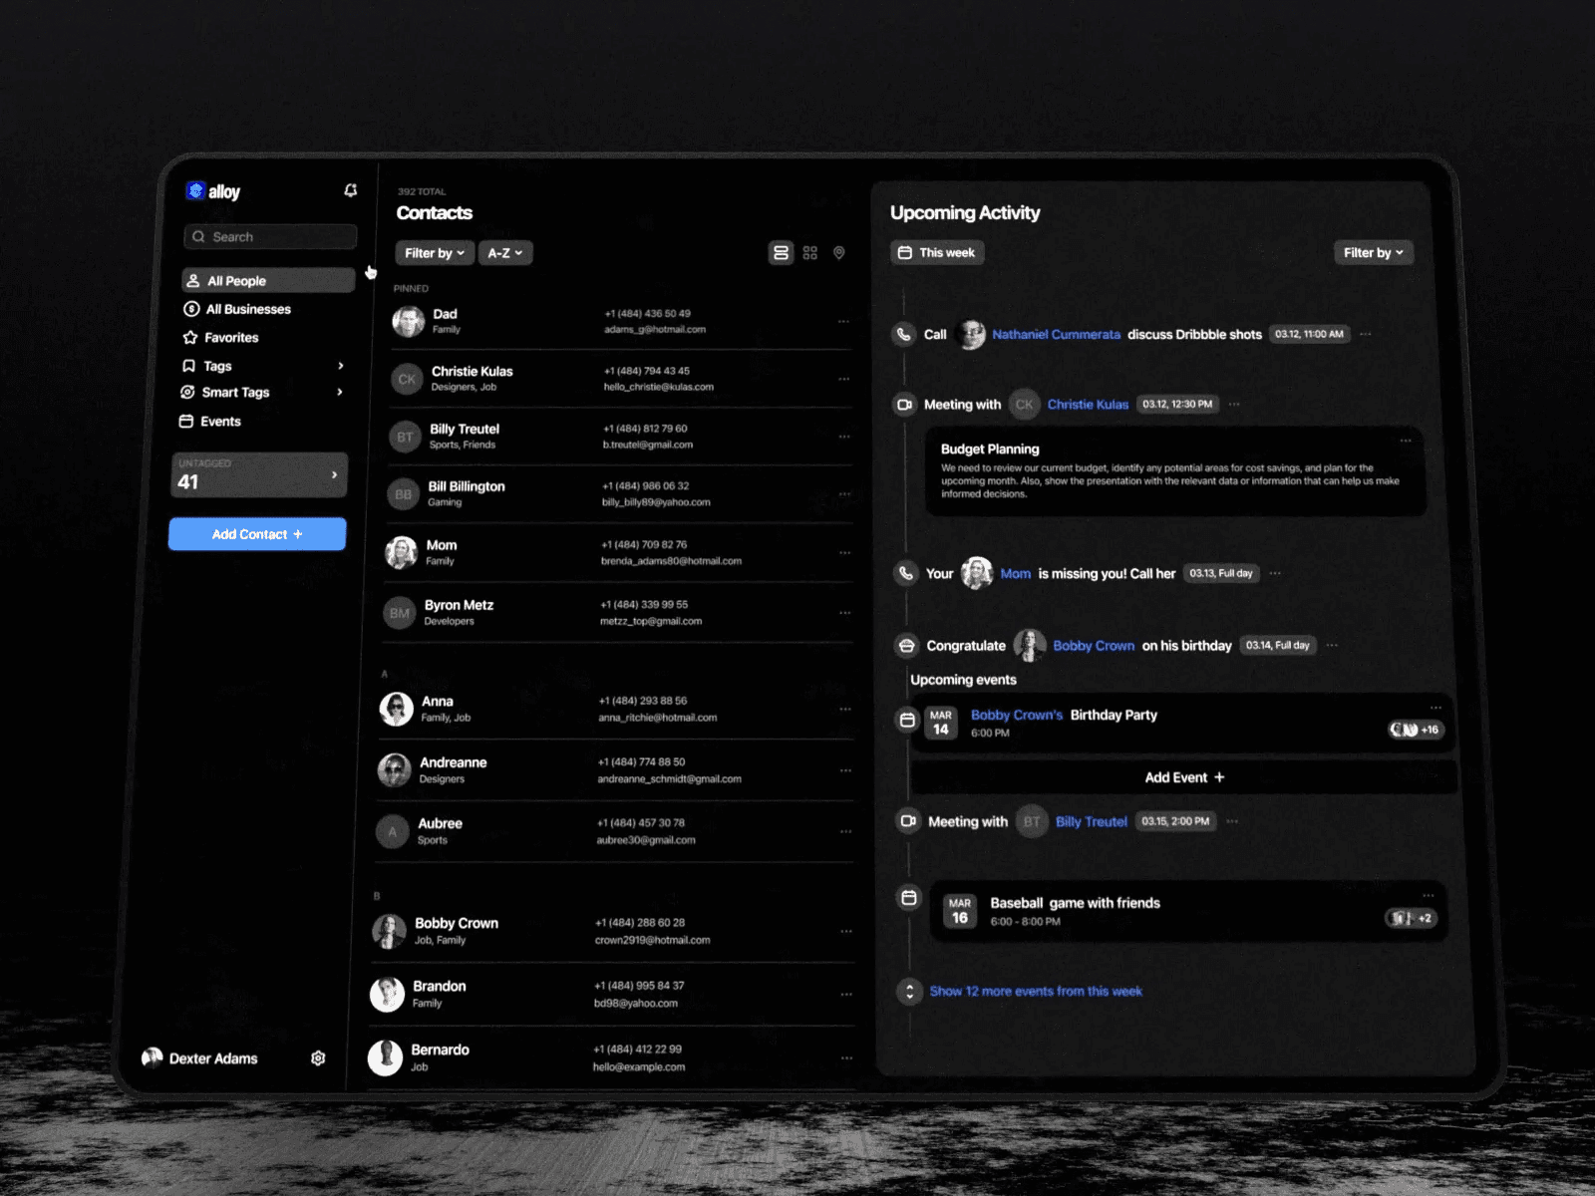Click the Add Contact button
The width and height of the screenshot is (1595, 1196).
pyautogui.click(x=256, y=534)
